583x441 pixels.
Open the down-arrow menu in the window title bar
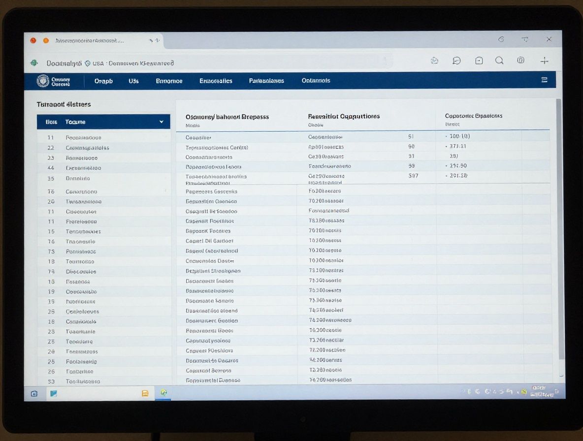[x=525, y=39]
